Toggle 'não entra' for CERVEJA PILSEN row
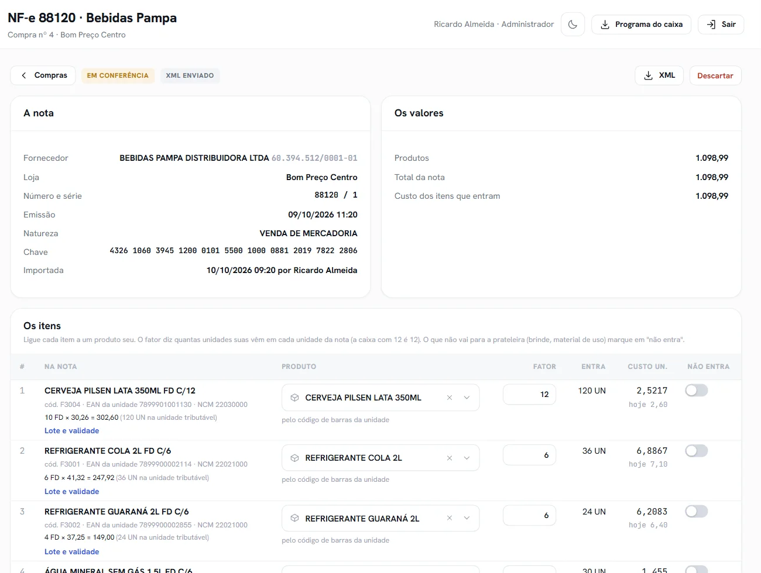Viewport: 761px width, 573px height. pyautogui.click(x=697, y=390)
